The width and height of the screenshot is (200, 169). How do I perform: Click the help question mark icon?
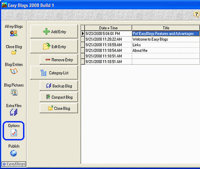[196, 14]
